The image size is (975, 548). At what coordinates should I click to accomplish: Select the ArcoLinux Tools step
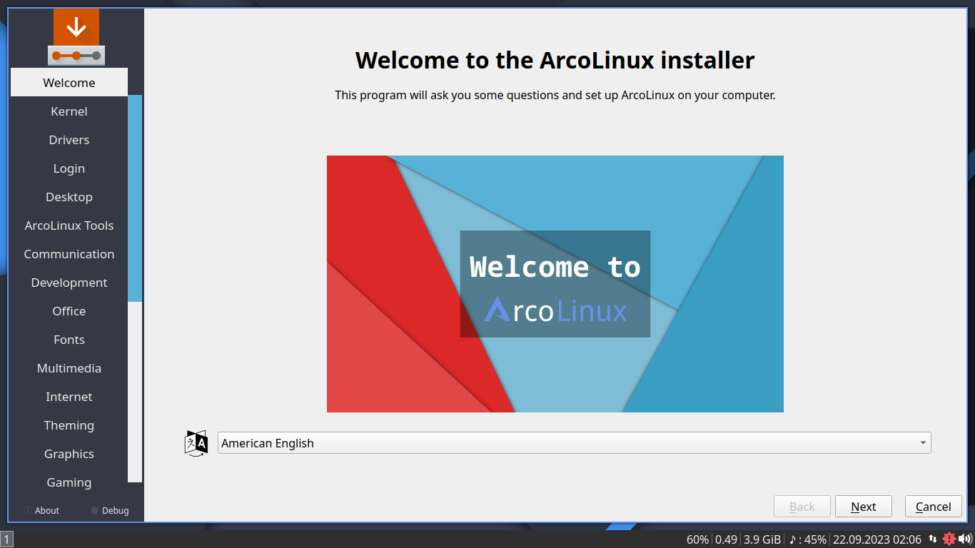[69, 225]
